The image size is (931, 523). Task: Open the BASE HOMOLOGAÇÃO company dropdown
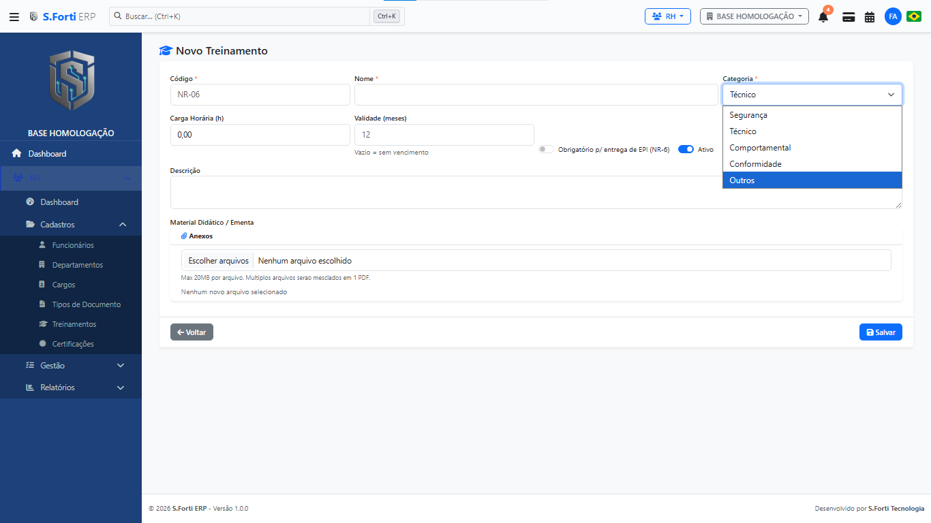[754, 16]
